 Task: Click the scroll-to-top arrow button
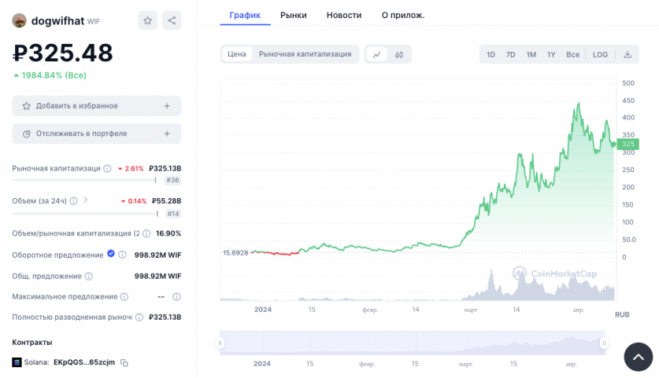click(x=638, y=357)
